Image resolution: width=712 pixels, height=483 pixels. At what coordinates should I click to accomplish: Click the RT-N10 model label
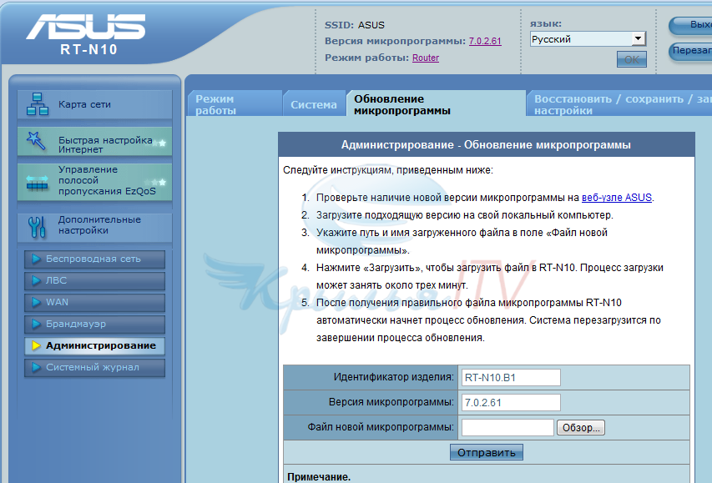pyautogui.click(x=88, y=49)
